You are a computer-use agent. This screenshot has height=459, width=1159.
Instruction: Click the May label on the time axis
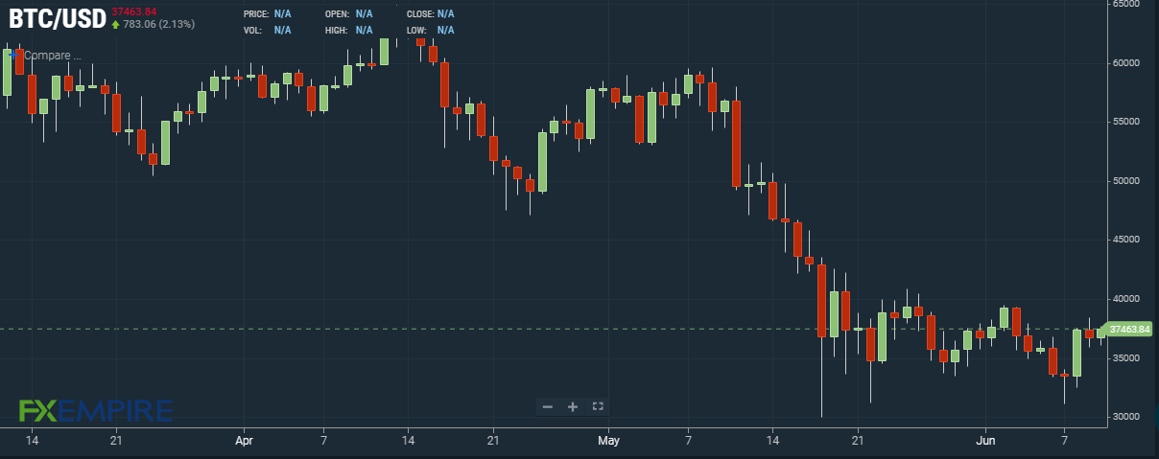pyautogui.click(x=608, y=442)
